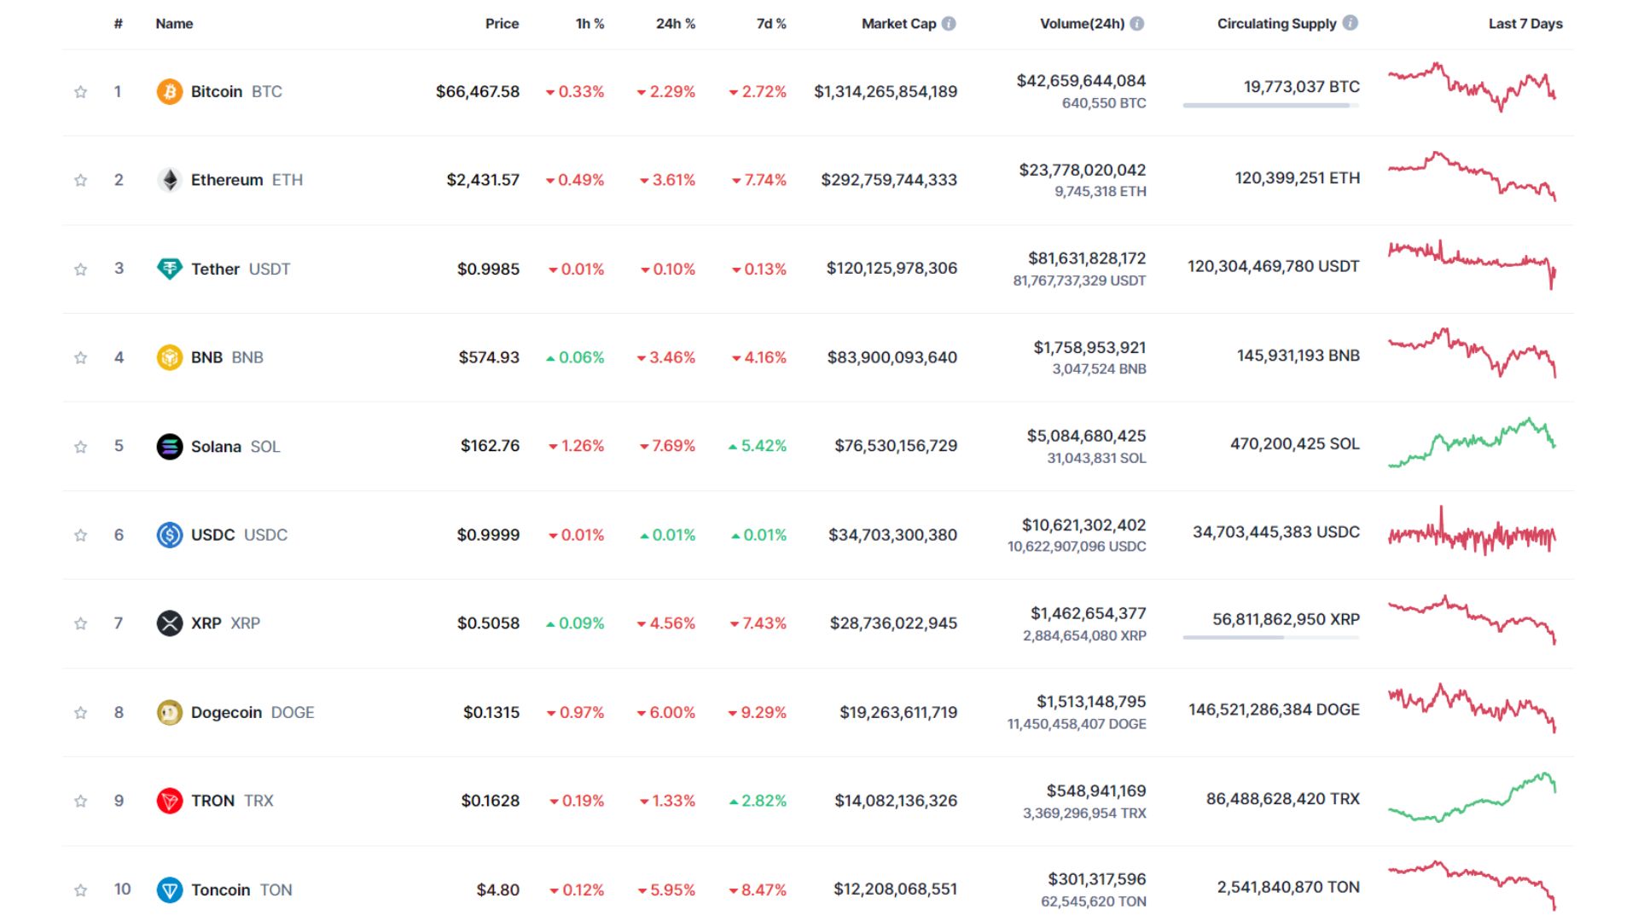This screenshot has height=921, width=1638.
Task: Click the Bitcoin coin logo
Action: (169, 91)
